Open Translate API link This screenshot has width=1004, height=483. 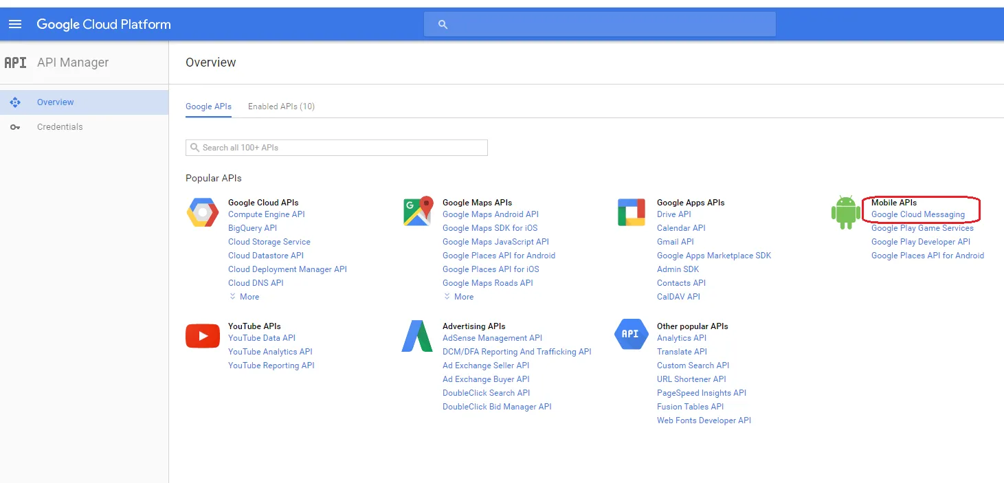point(682,352)
